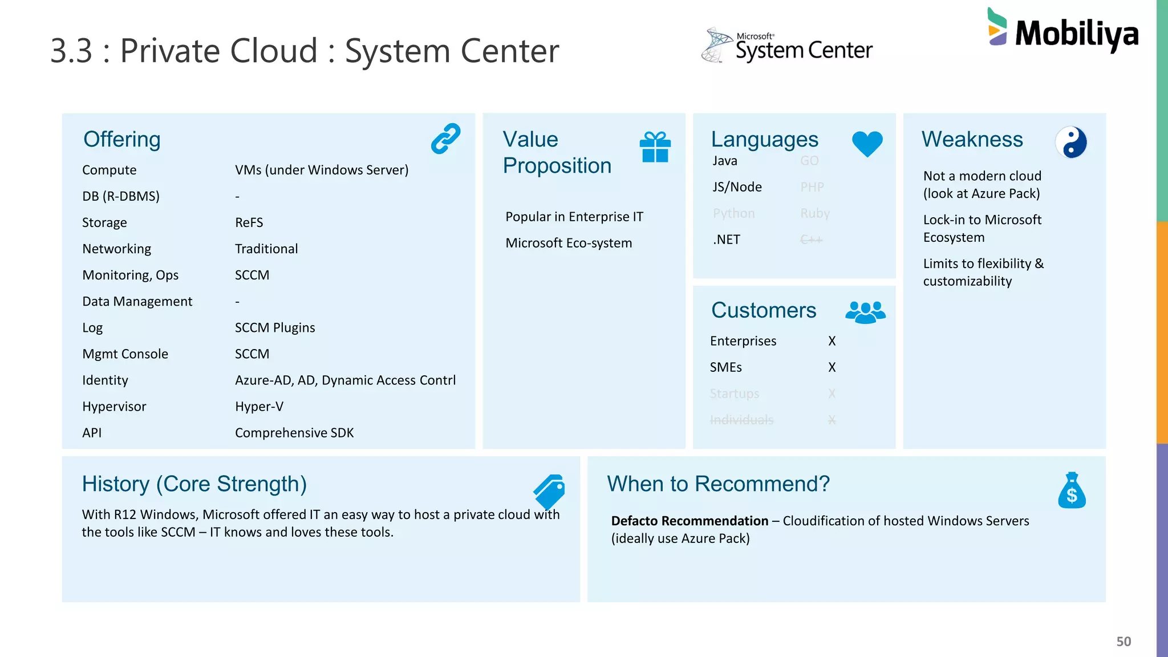The height and width of the screenshot is (657, 1168).
Task: Select the ReFS value
Action: click(249, 222)
